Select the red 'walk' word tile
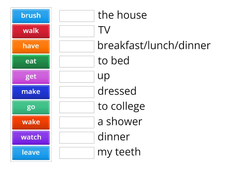 coord(31,31)
